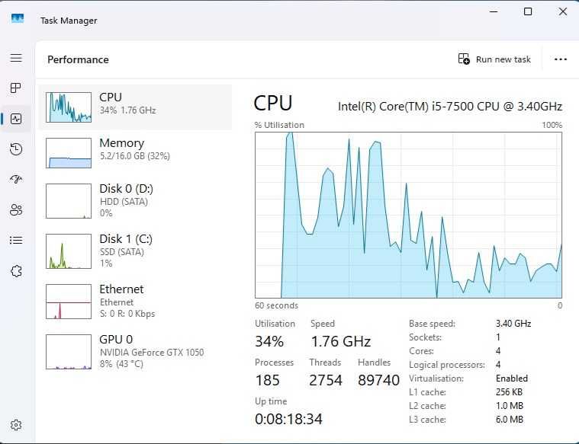
Task: Open the hamburger navigation menu
Action: click(x=16, y=58)
